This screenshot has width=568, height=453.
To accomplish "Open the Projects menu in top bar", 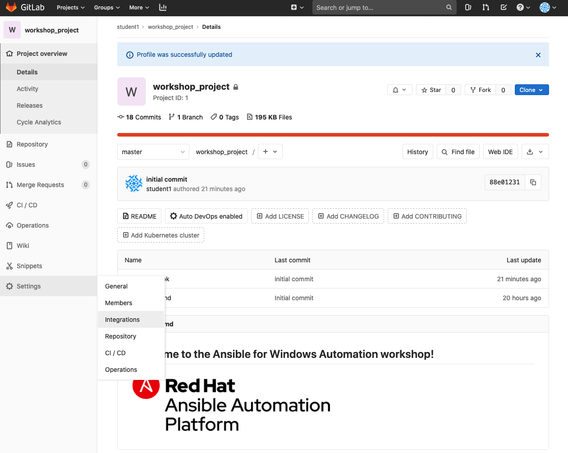I will click(70, 8).
